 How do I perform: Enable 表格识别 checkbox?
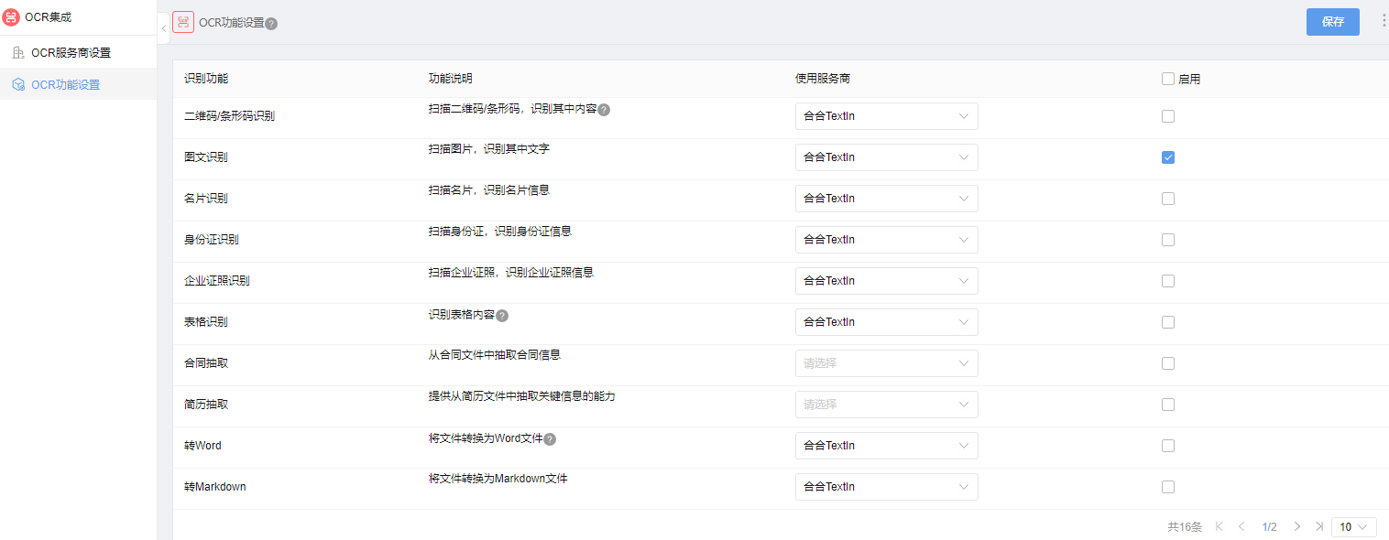(x=1168, y=322)
